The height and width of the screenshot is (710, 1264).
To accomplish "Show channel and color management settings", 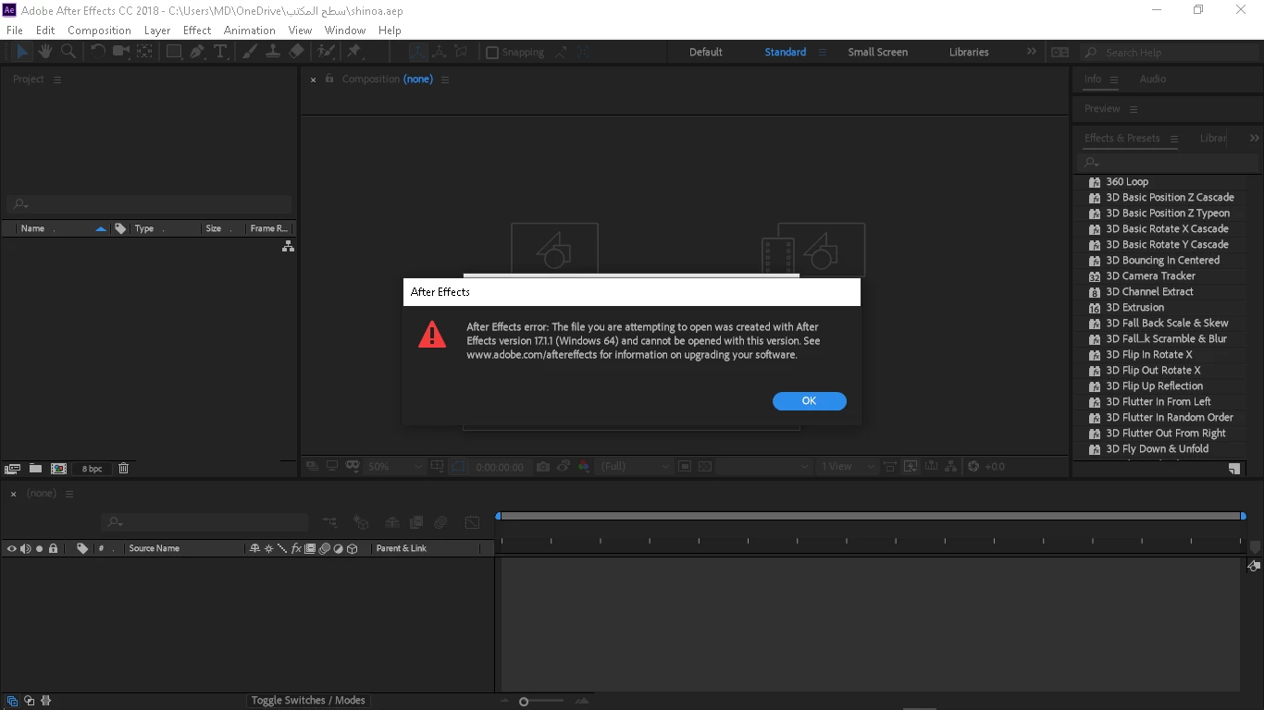I will pyautogui.click(x=584, y=467).
